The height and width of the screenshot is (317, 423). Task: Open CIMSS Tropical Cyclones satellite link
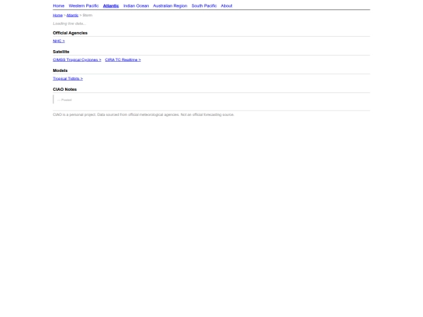point(77,59)
